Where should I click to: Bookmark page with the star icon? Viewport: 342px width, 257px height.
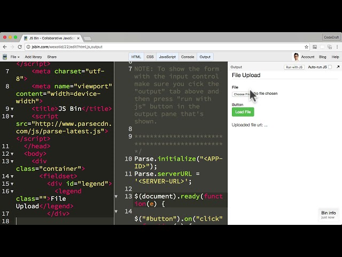[306, 47]
